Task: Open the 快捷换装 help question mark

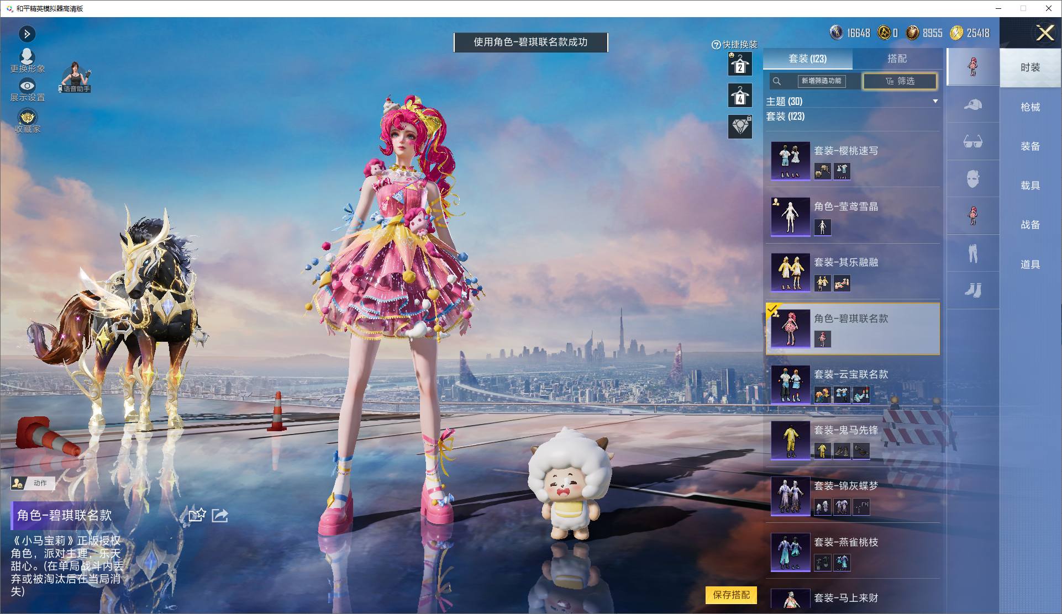Action: (x=716, y=45)
